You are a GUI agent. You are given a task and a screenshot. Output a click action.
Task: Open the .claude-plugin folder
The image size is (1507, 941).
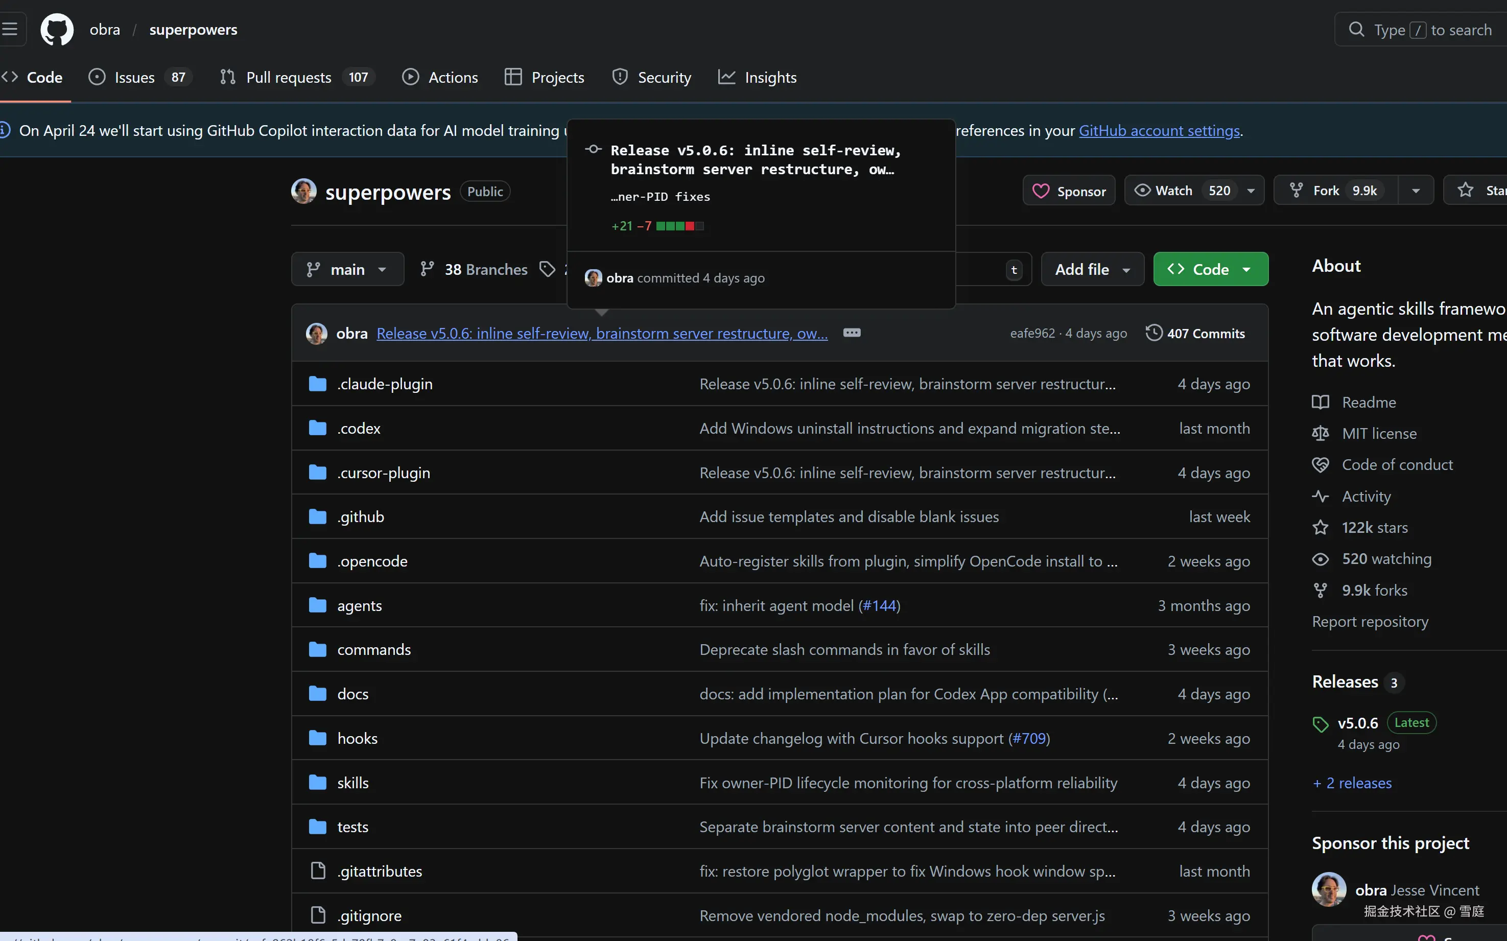pyautogui.click(x=385, y=384)
